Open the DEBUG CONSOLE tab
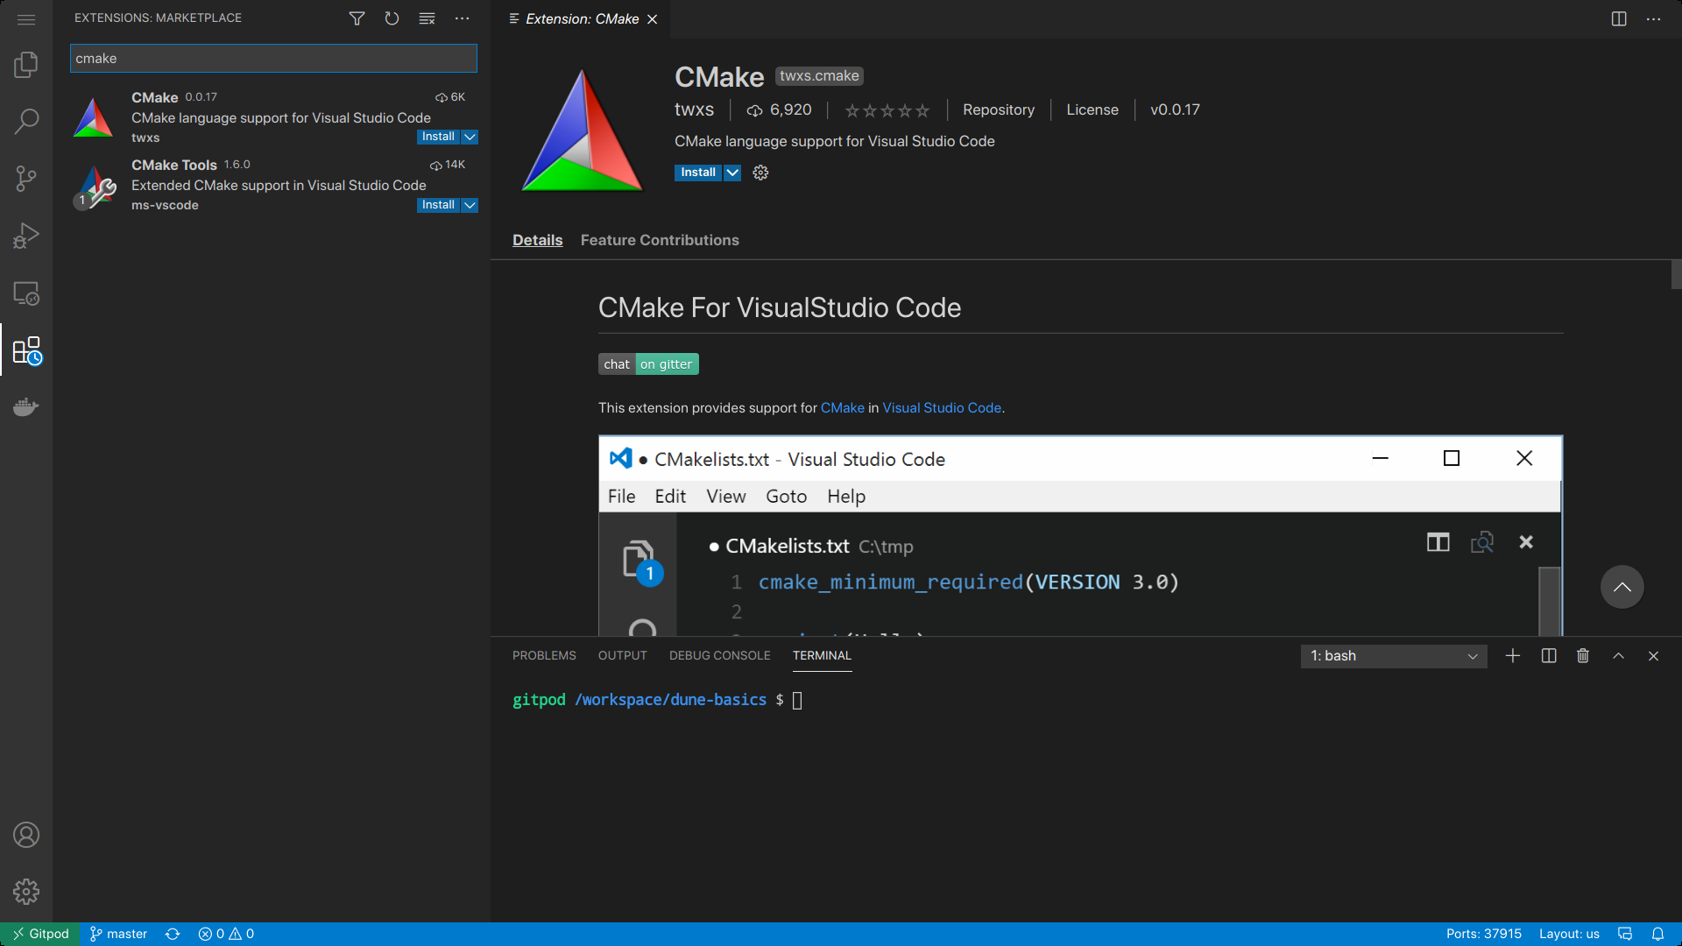1682x946 pixels. [719, 655]
